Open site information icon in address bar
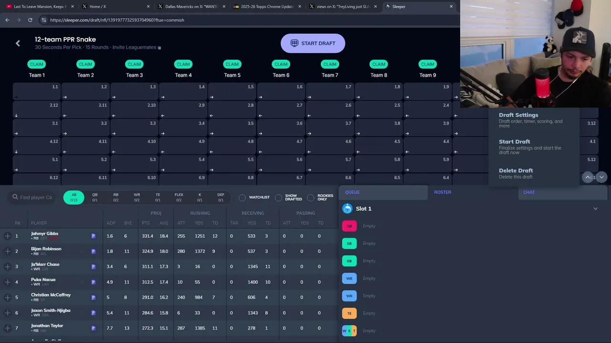Viewport: 611px width, 343px height. coord(43,20)
